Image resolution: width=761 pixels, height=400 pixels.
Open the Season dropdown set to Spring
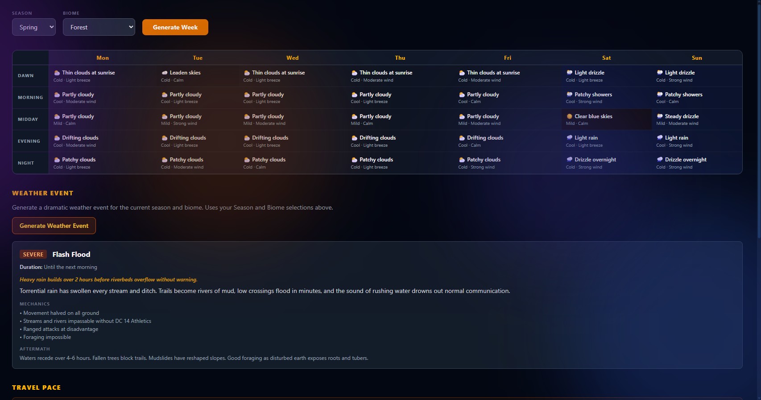pos(34,27)
